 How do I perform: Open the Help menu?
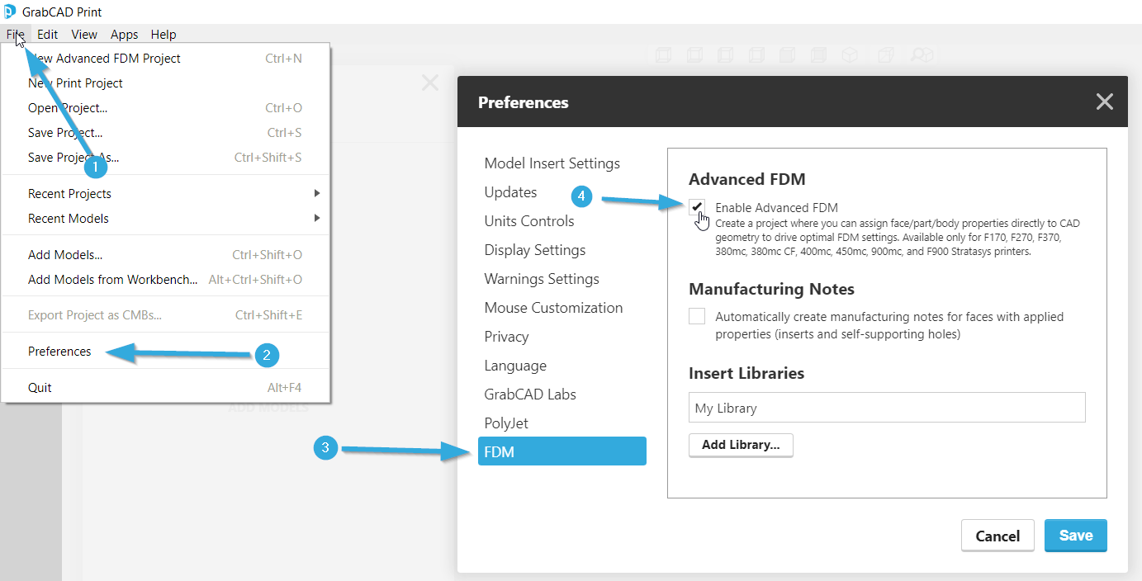pyautogui.click(x=163, y=35)
